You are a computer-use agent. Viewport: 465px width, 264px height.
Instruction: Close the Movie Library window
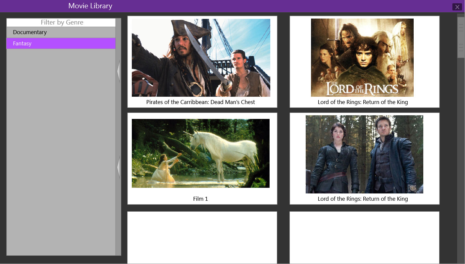457,7
